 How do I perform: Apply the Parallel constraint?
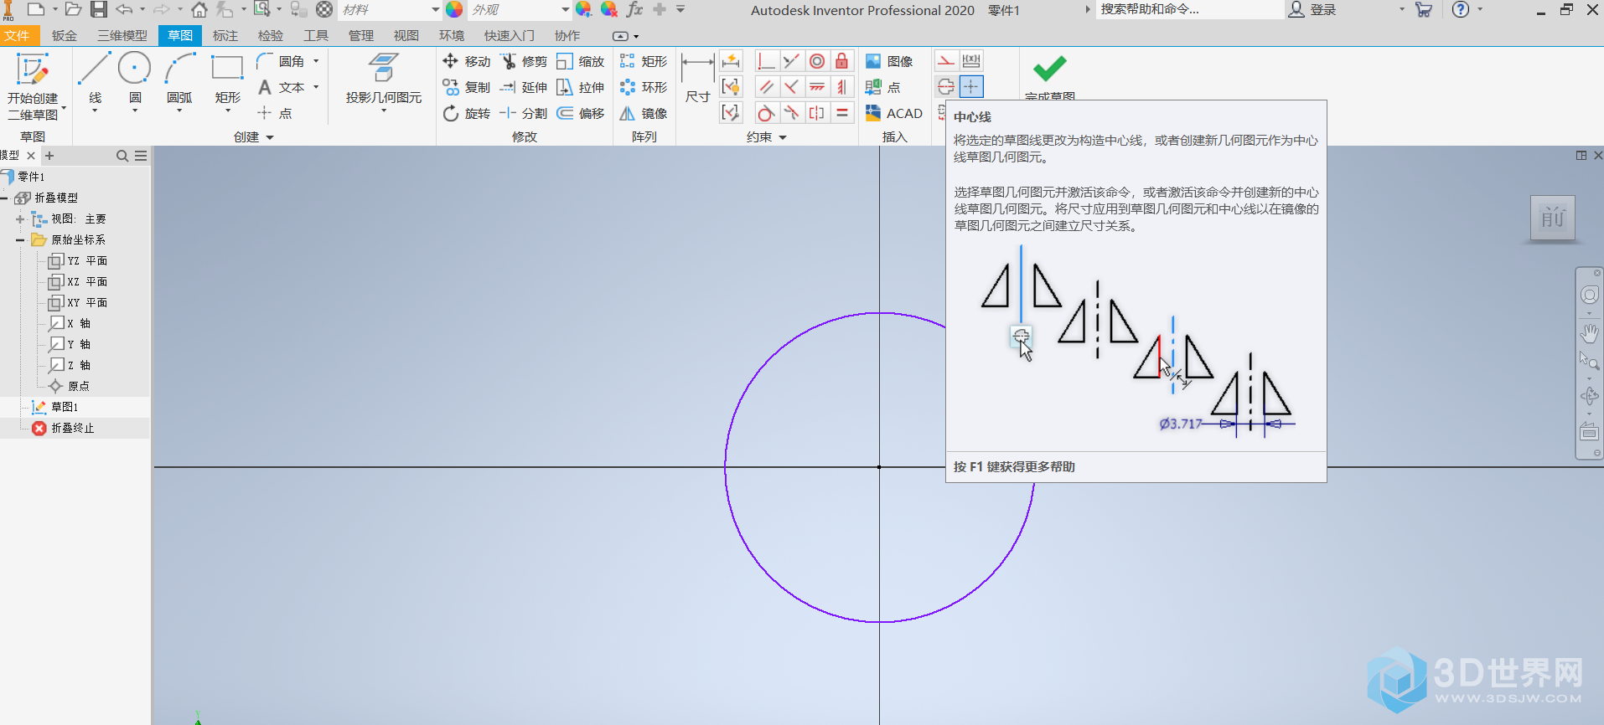(766, 87)
